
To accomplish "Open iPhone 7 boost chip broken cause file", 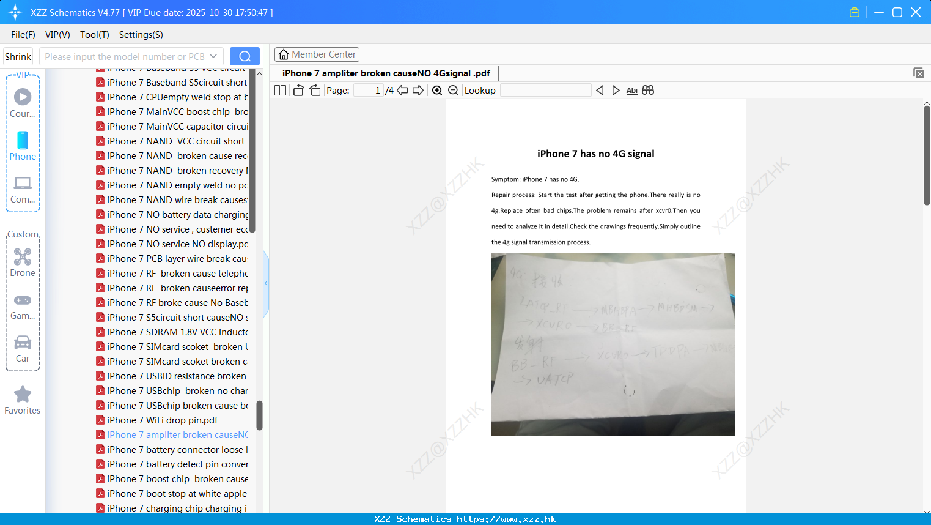I will pos(172,479).
